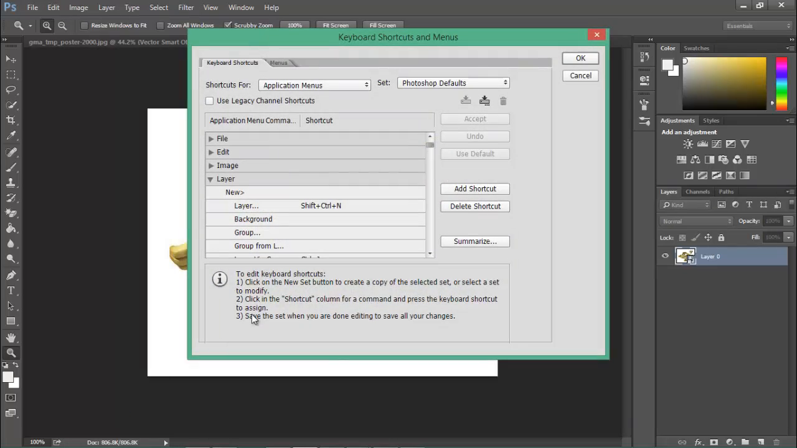
Task: Expand the Edit command group
Action: (x=211, y=152)
